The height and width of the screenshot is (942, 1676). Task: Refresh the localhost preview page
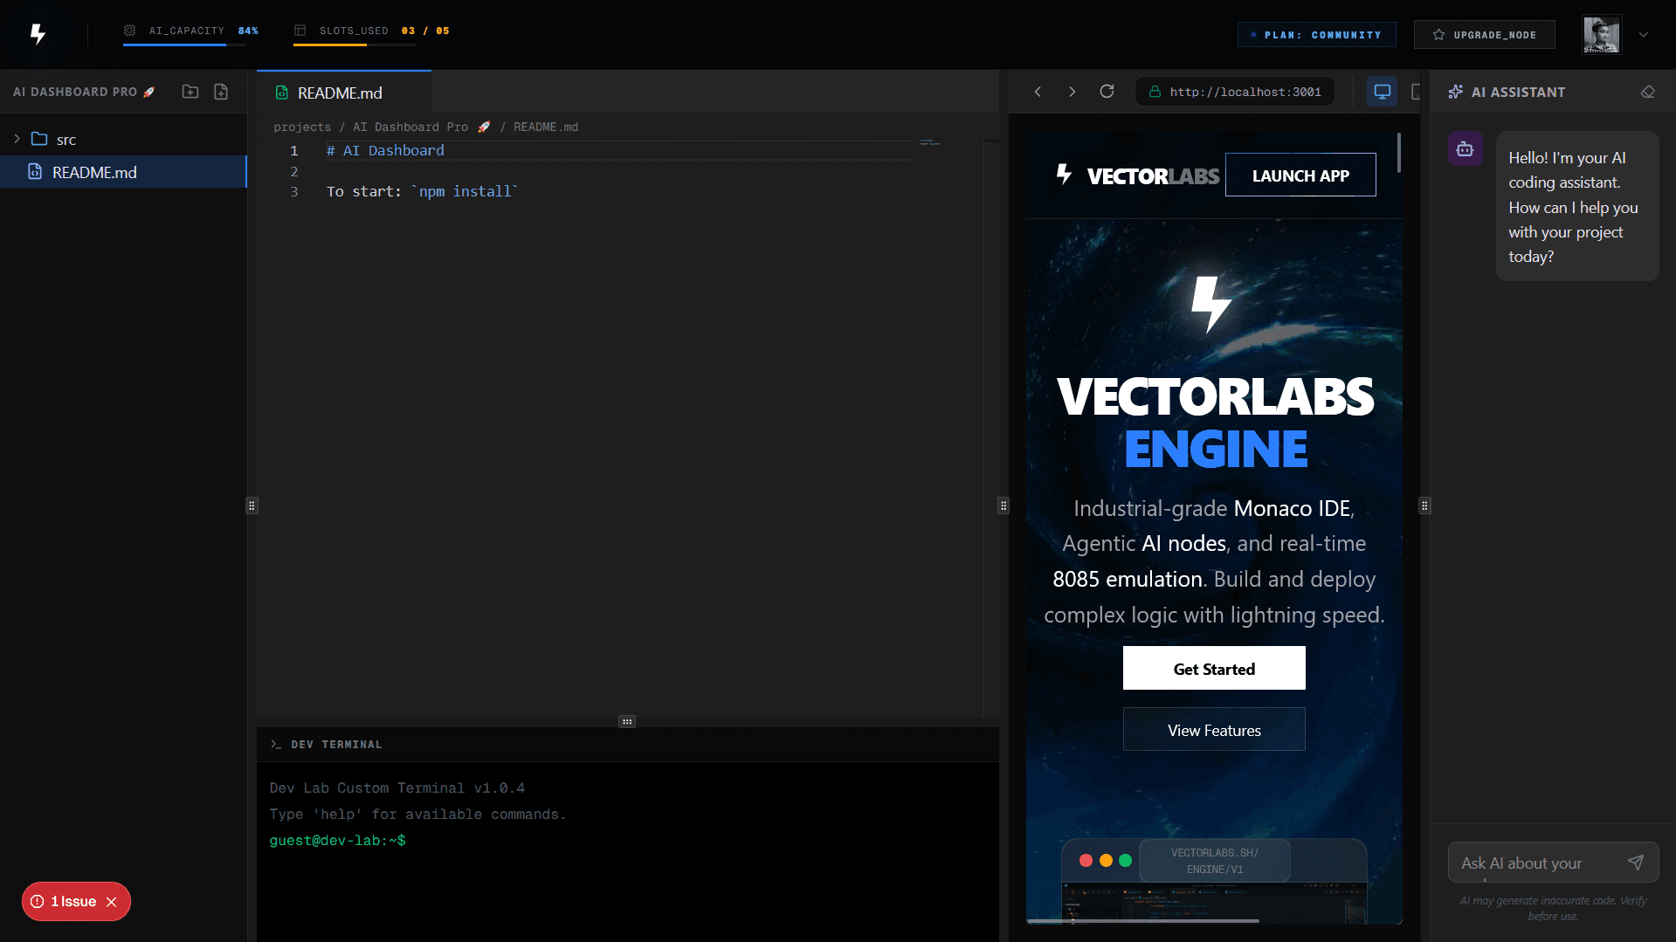coord(1107,91)
